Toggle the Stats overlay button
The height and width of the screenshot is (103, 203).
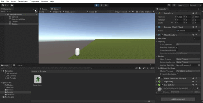(x=141, y=12)
